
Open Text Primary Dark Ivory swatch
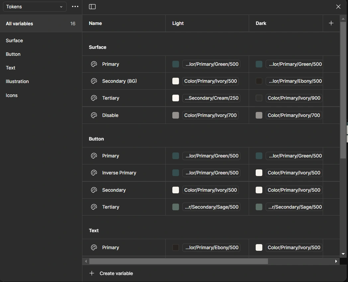point(259,247)
